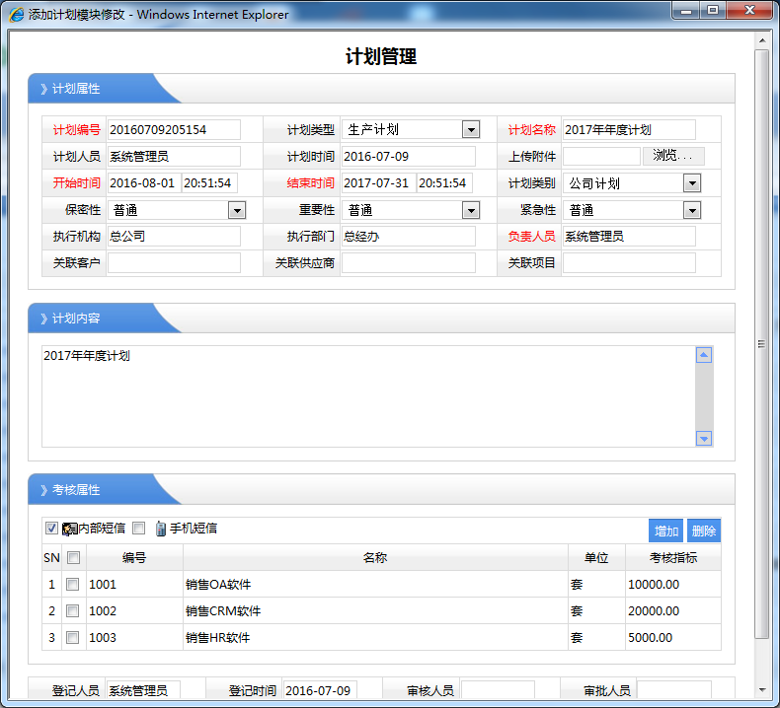Enable the 手机短信 checkbox
This screenshot has width=780, height=708.
click(x=138, y=528)
